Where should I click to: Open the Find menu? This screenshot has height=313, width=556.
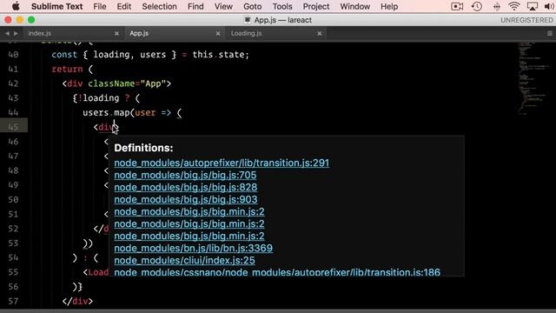pyautogui.click(x=195, y=6)
